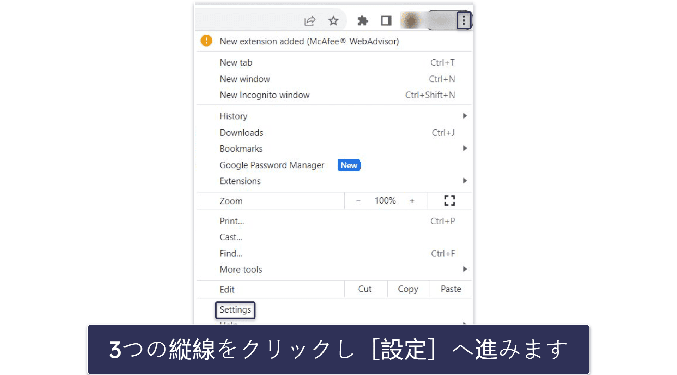This screenshot has width=677, height=375.
Task: Open the Extensions puzzle-piece icon
Action: 362,21
